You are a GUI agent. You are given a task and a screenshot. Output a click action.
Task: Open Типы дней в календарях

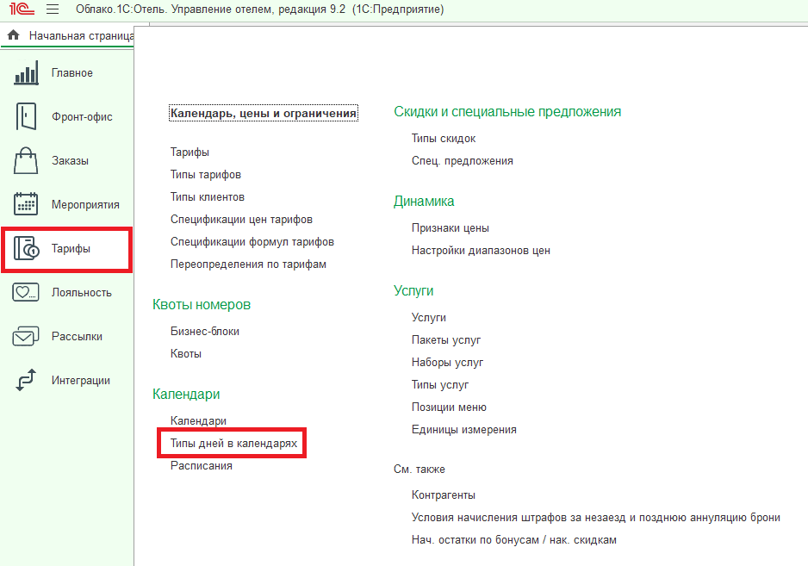pos(234,444)
